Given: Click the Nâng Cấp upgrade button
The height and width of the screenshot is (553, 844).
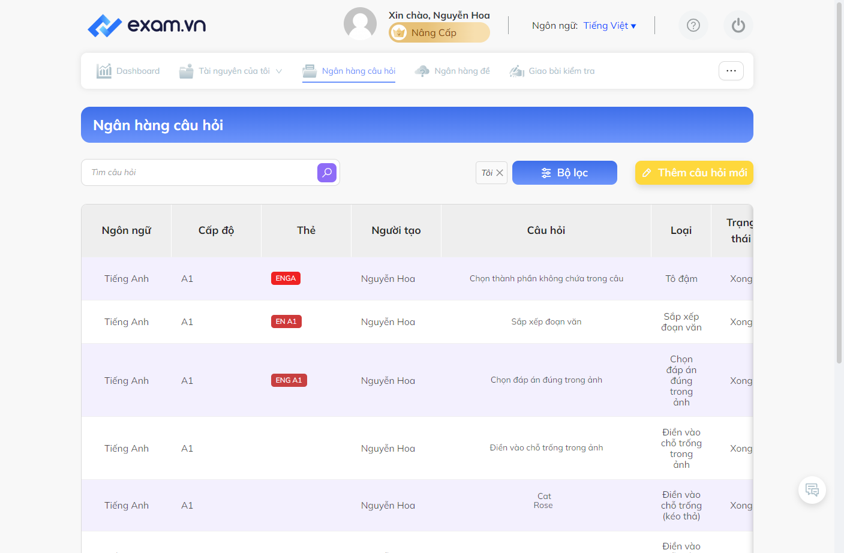Looking at the screenshot, I should [x=439, y=33].
